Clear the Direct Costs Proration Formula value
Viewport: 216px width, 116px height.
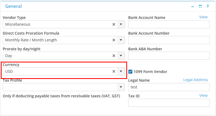click(114, 40)
